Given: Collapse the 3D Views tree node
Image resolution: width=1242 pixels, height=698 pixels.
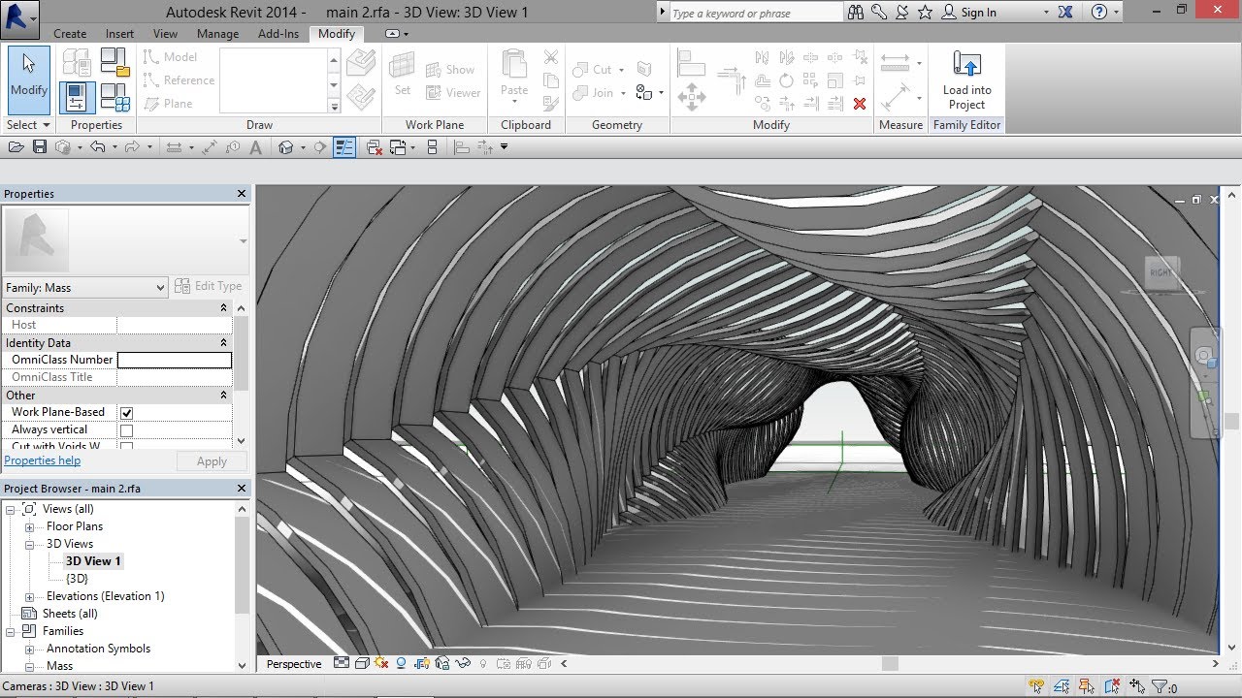Looking at the screenshot, I should 30,545.
